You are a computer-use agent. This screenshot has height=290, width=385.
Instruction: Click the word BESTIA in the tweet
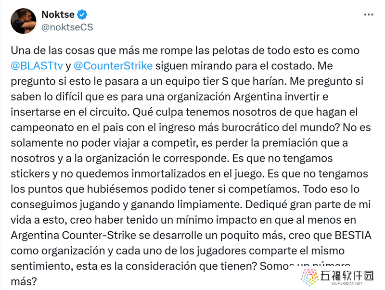[x=353, y=235]
